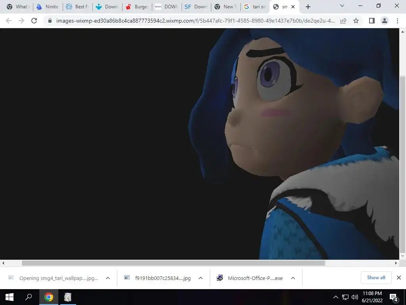Click the horizontal scrollbar thumb
This screenshot has height=305, width=406.
[x=173, y=263]
